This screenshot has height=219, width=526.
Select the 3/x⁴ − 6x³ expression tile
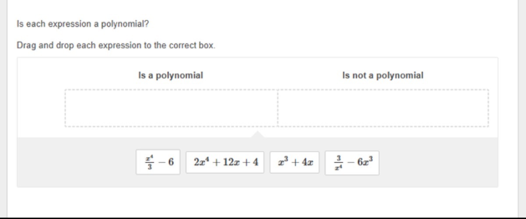pos(352,162)
